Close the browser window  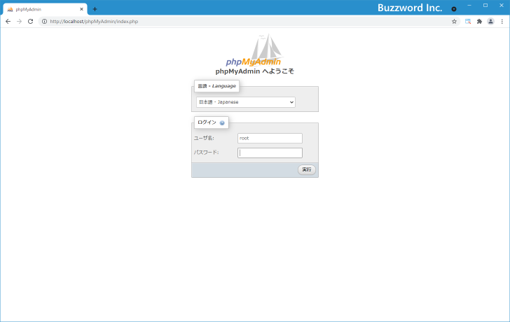501,5
